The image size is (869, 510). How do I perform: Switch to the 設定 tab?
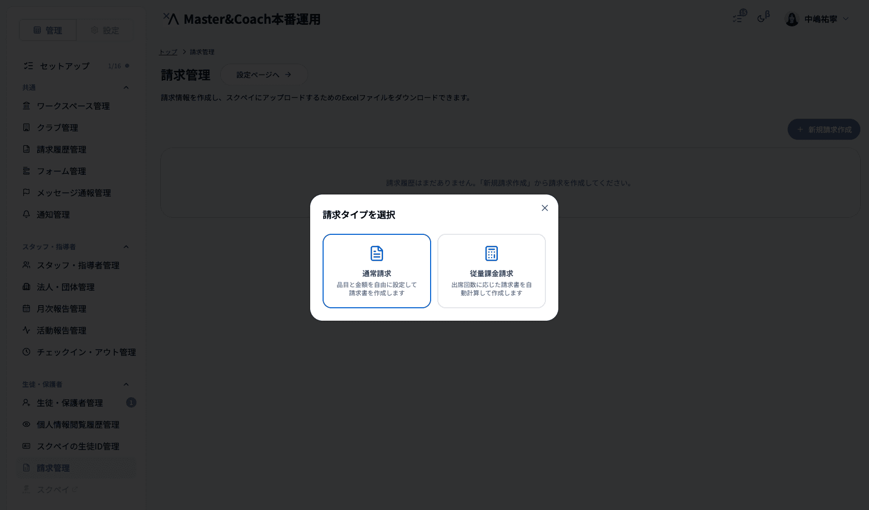105,30
